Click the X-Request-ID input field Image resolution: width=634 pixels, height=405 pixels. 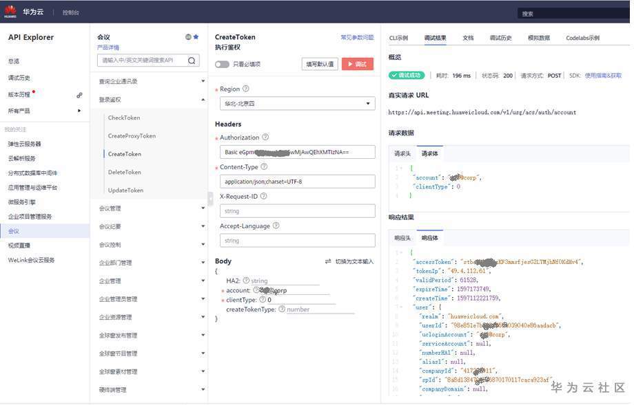click(x=298, y=211)
